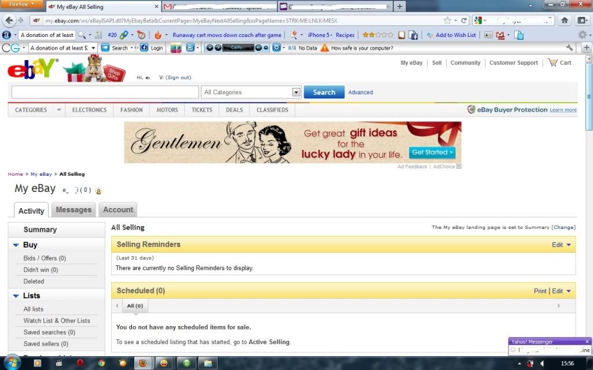
Task: Click the blue Search button
Action: (324, 92)
